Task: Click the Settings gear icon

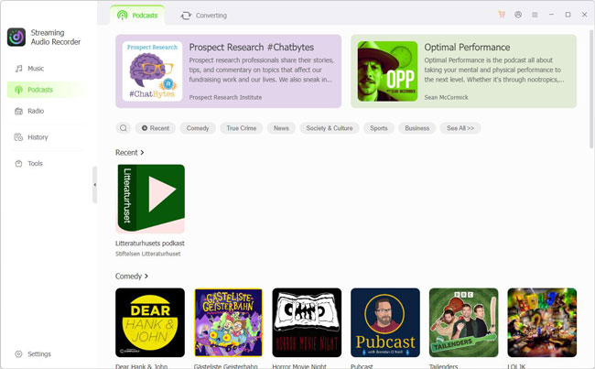Action: pos(18,353)
